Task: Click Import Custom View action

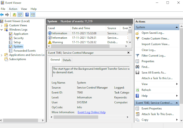Action: 155,44
